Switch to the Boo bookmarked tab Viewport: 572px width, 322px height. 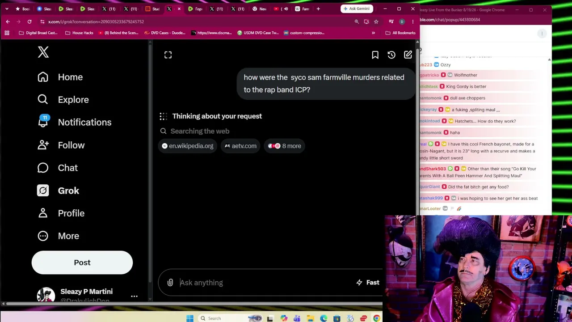(x=22, y=9)
